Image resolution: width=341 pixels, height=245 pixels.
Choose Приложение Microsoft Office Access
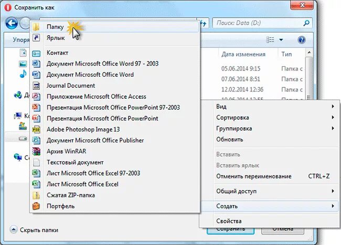[115, 97]
